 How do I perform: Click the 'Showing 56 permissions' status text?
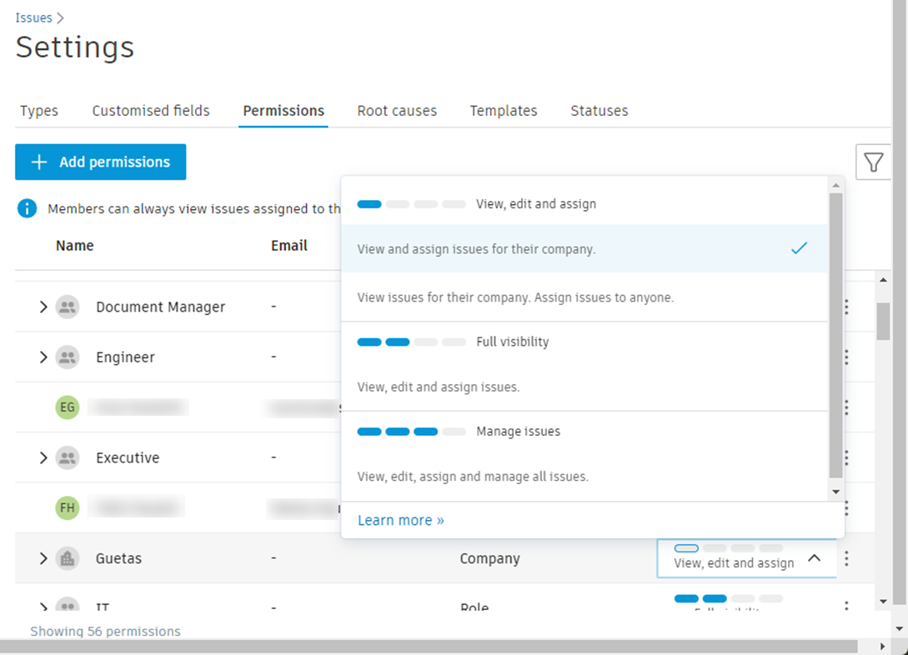(105, 632)
